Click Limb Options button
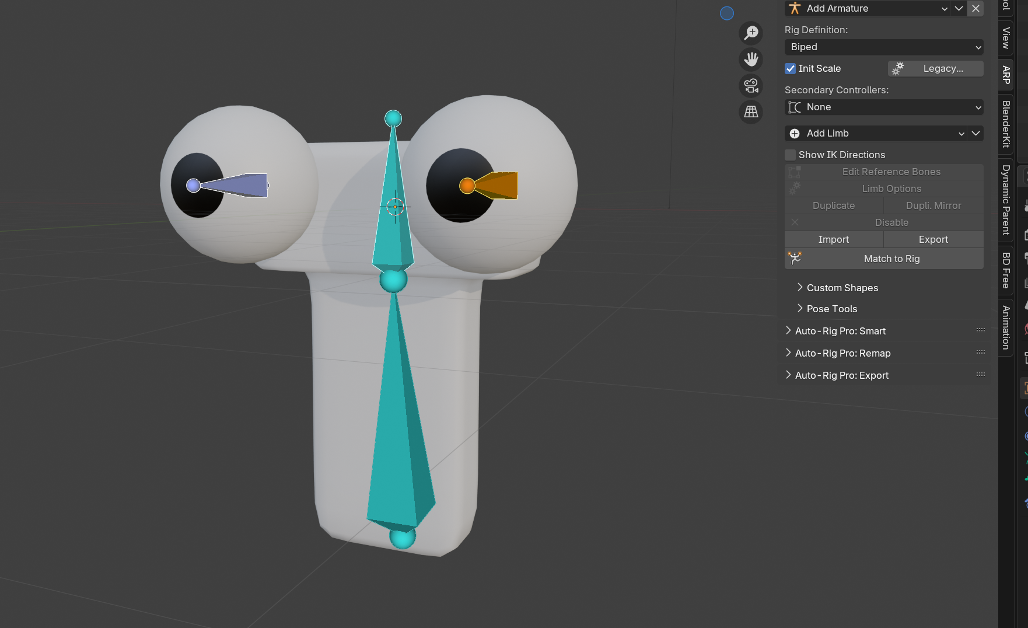 tap(884, 189)
